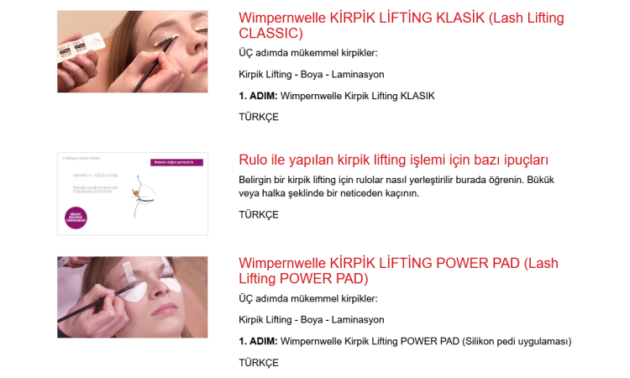Click the KİRPİK LİFTİNG KLASİK title link

pos(401,25)
